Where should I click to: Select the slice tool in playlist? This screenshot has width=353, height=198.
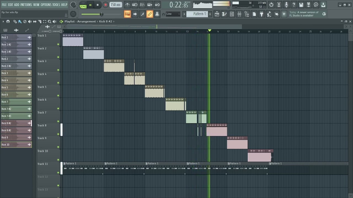40,21
